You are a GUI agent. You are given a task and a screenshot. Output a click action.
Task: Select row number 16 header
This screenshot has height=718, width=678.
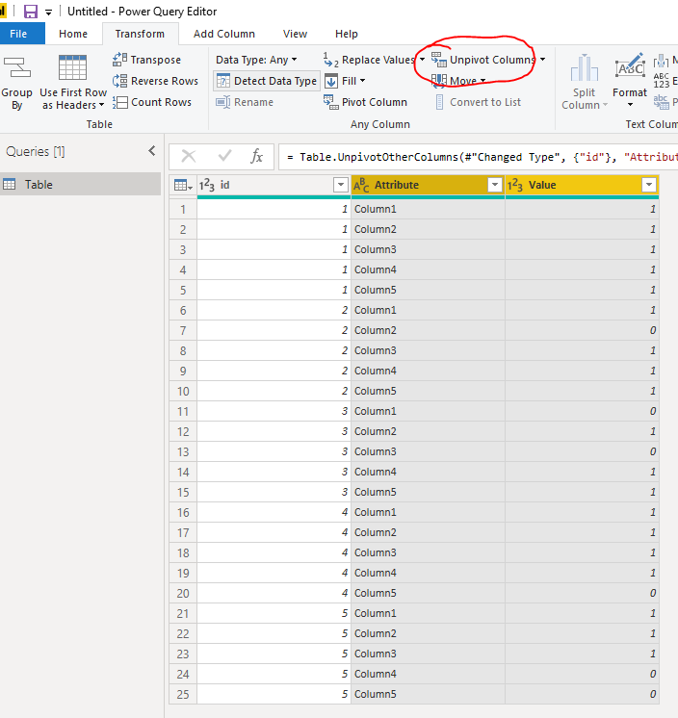(183, 512)
